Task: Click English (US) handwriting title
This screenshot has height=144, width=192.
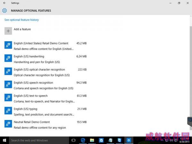Action: tap(29, 56)
